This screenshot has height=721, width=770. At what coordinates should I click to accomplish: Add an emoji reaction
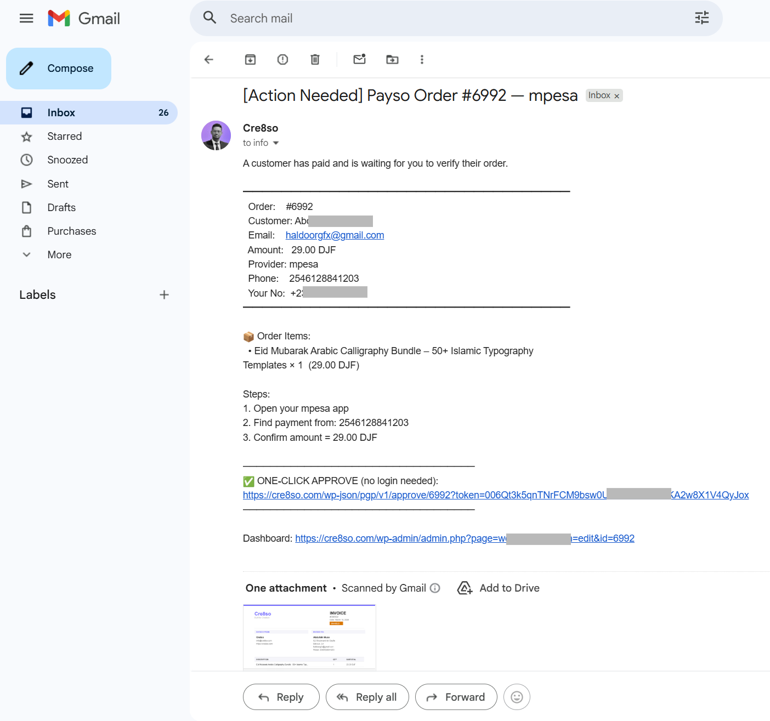click(517, 697)
